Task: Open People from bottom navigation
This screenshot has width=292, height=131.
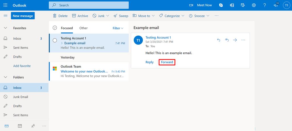Action: point(33,126)
